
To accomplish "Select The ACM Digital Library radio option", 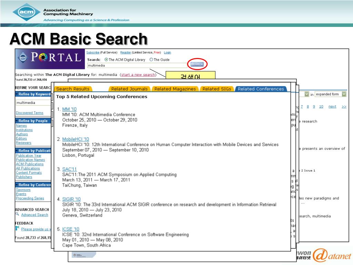I will (106, 59).
